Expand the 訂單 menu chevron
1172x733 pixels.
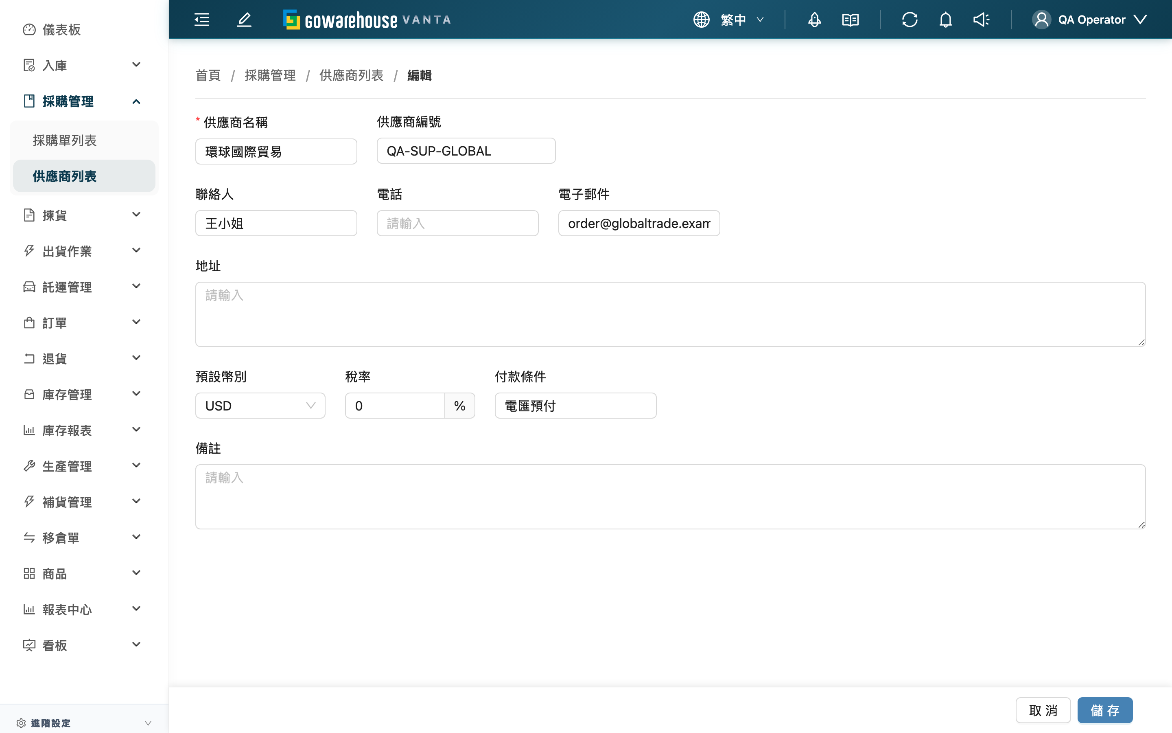(136, 322)
